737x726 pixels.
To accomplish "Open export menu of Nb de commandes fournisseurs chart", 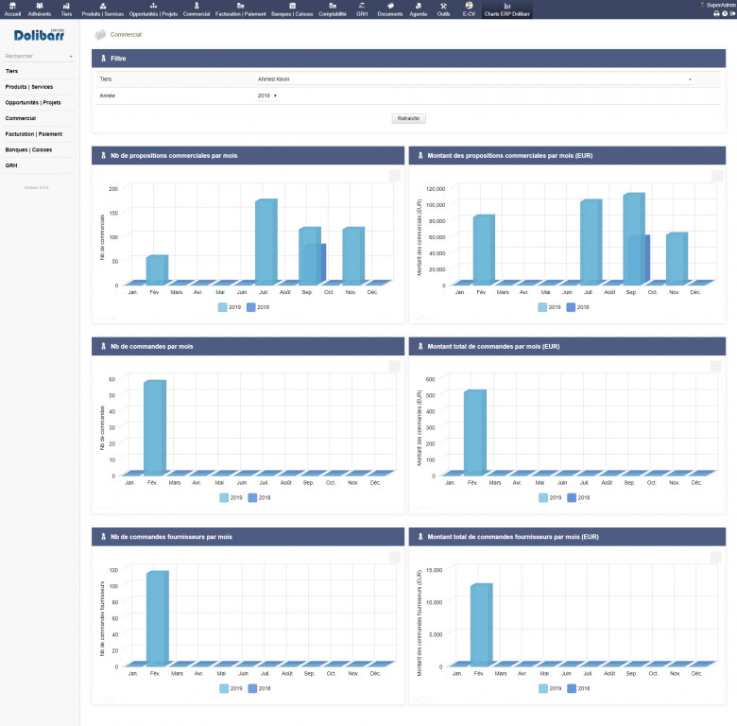I will tap(394, 557).
